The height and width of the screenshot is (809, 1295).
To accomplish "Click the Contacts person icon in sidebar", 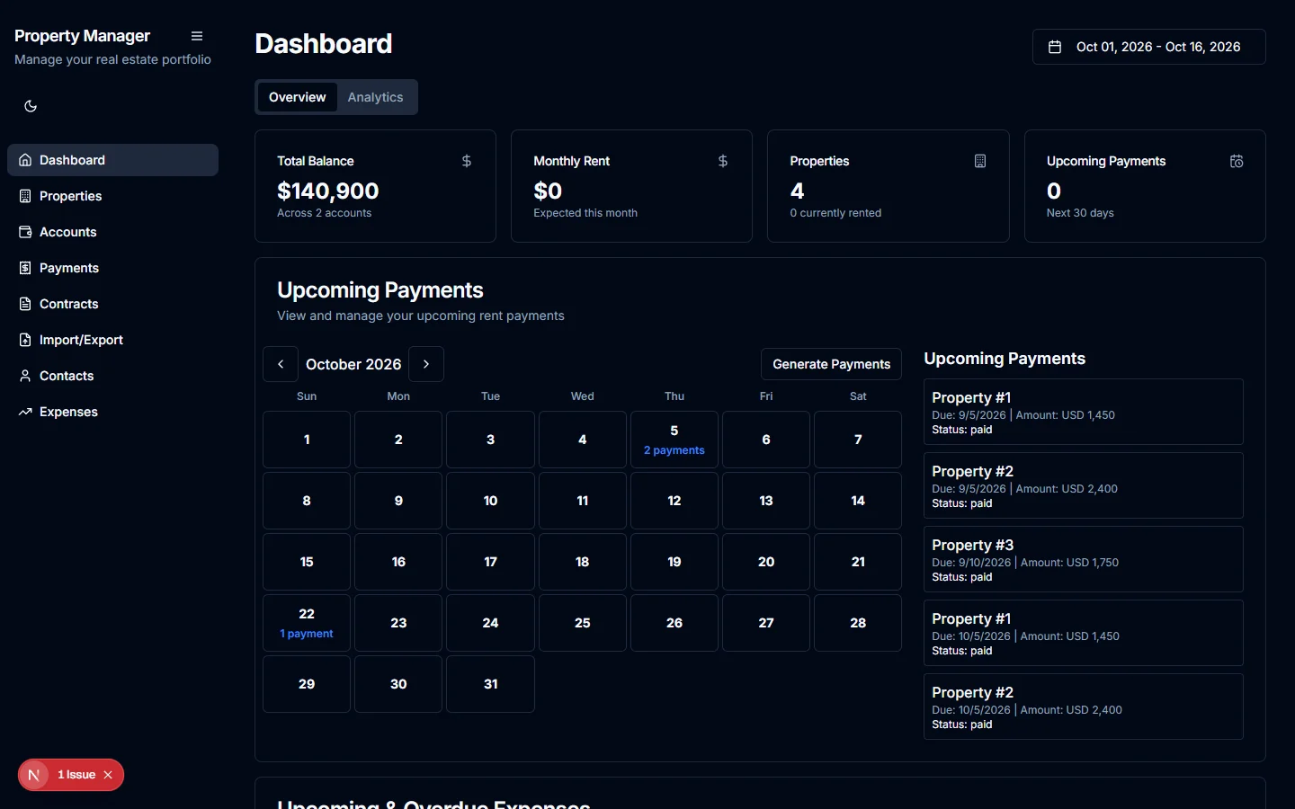I will click(25, 376).
